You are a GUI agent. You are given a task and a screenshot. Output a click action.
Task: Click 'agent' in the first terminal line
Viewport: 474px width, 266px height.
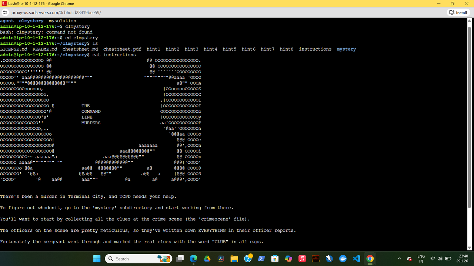pos(7,21)
